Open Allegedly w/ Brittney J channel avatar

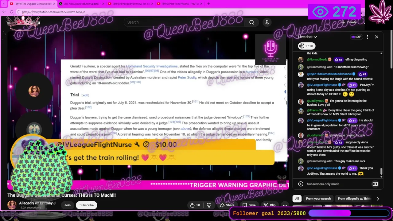coord(12,205)
